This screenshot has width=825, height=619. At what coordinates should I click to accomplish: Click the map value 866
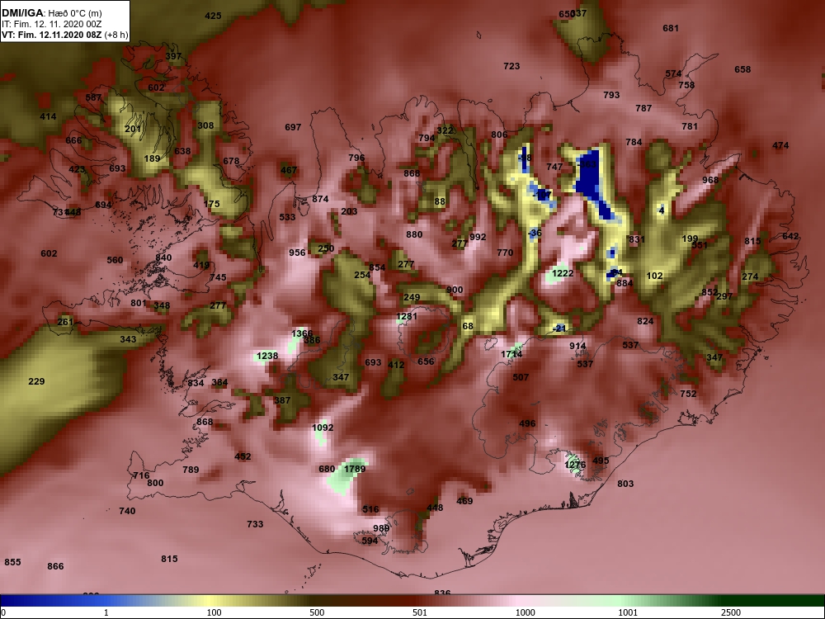click(x=55, y=566)
